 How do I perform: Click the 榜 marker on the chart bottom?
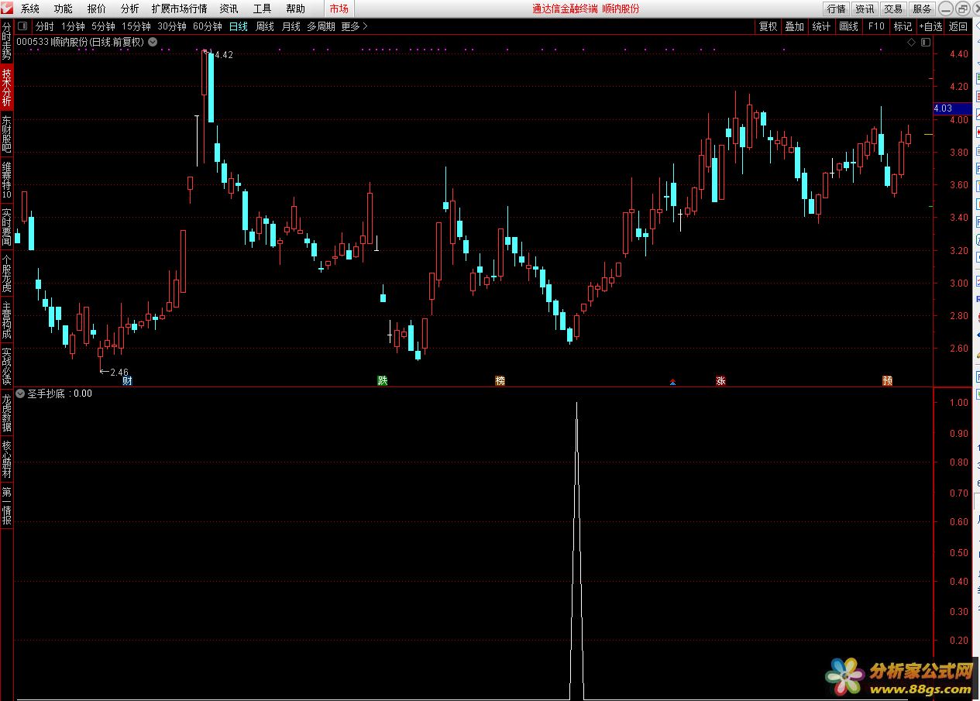click(x=500, y=380)
